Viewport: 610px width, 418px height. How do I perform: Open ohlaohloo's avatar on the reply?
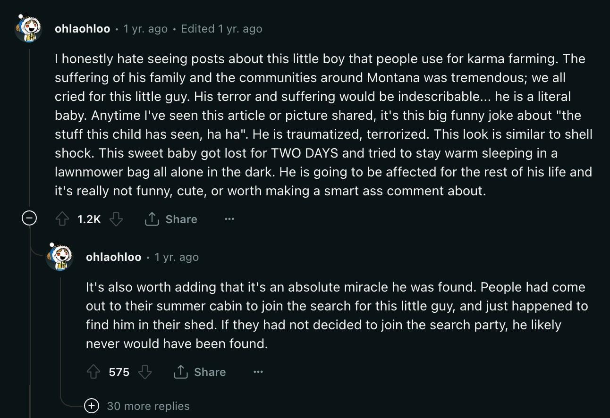click(60, 257)
